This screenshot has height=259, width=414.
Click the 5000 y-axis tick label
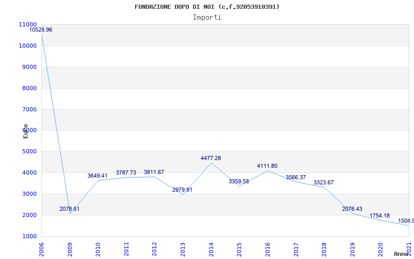click(29, 152)
